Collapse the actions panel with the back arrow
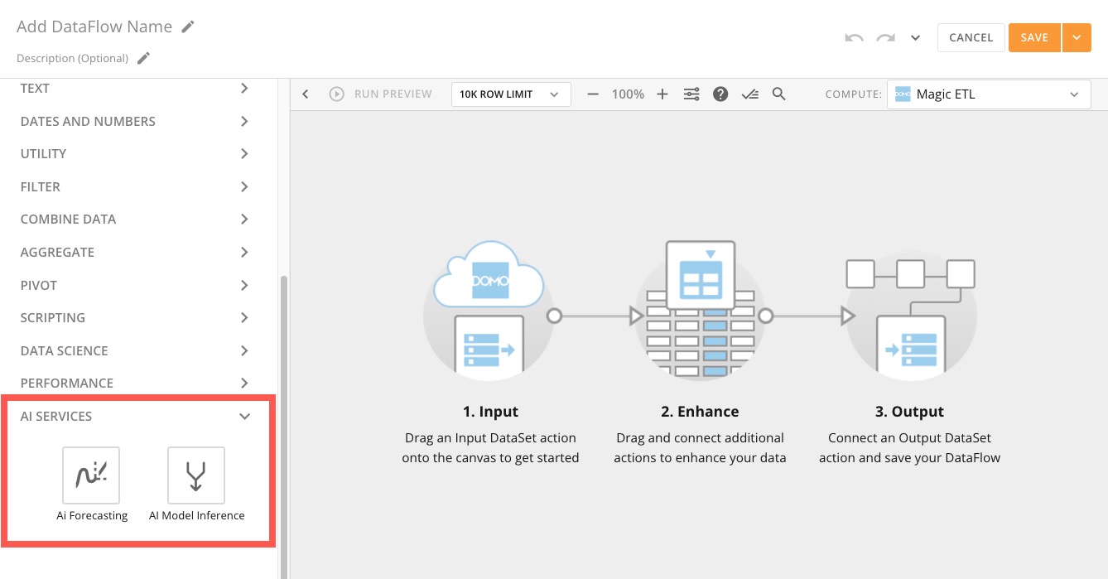This screenshot has width=1108, height=579. (x=305, y=94)
